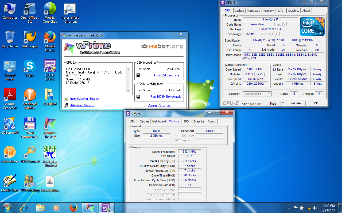342x213 pixels.
Task: Click the Intel Core i7 inside logo
Action: (x=312, y=27)
